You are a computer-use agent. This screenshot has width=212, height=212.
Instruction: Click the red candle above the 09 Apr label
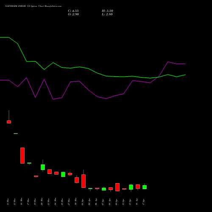coord(117,187)
